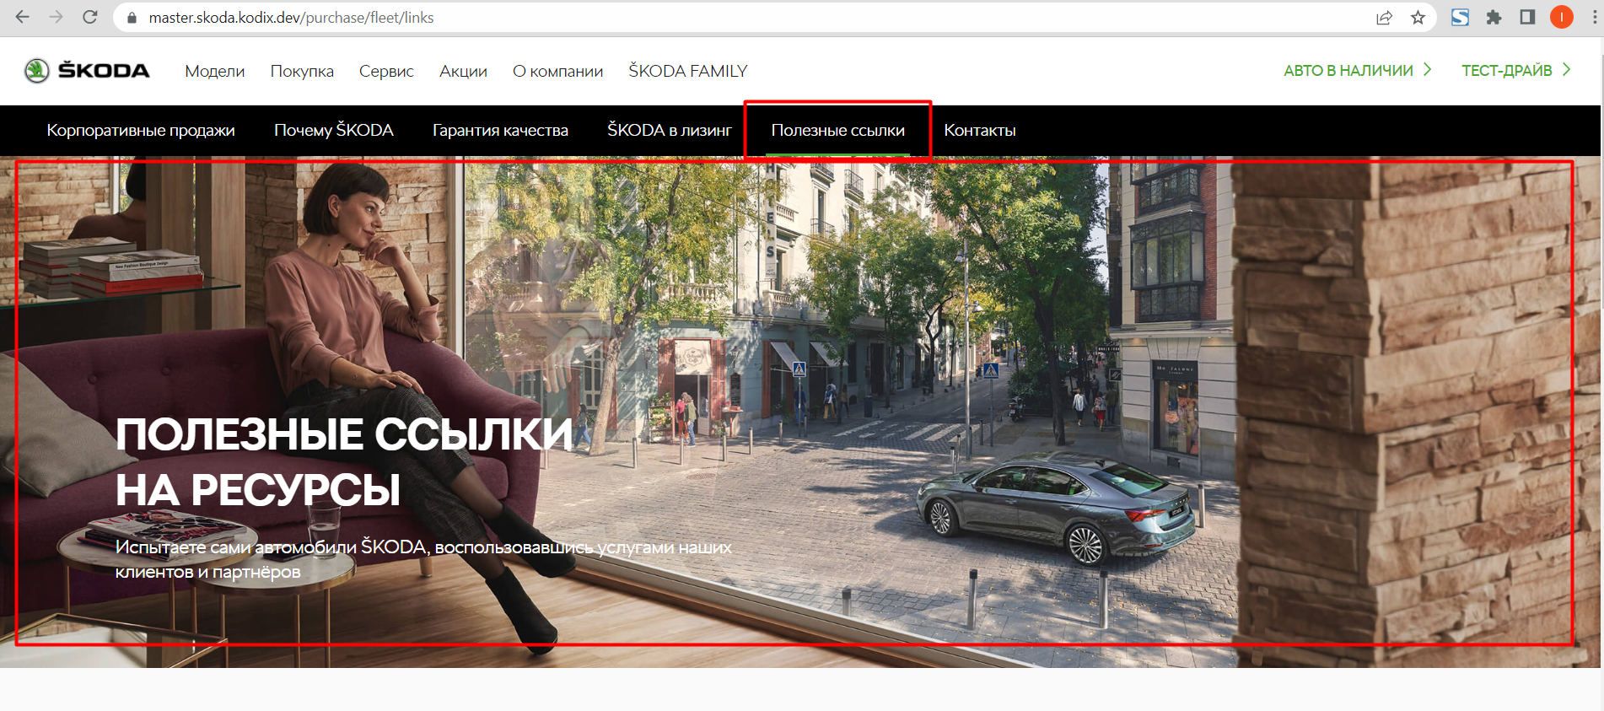1604x711 pixels.
Task: Click the Испытаете сами автомобили subtitle text
Action: pyautogui.click(x=423, y=559)
